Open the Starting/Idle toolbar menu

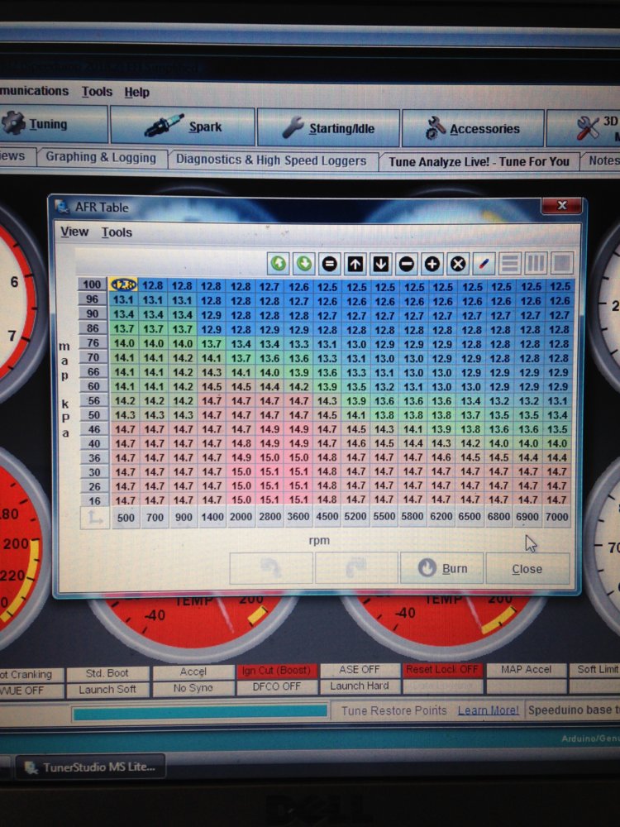(328, 128)
